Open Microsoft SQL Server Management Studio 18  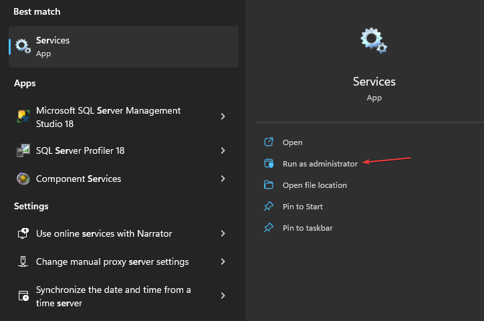pyautogui.click(x=124, y=116)
